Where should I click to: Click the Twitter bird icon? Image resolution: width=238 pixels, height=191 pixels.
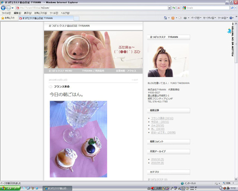pos(229,31)
